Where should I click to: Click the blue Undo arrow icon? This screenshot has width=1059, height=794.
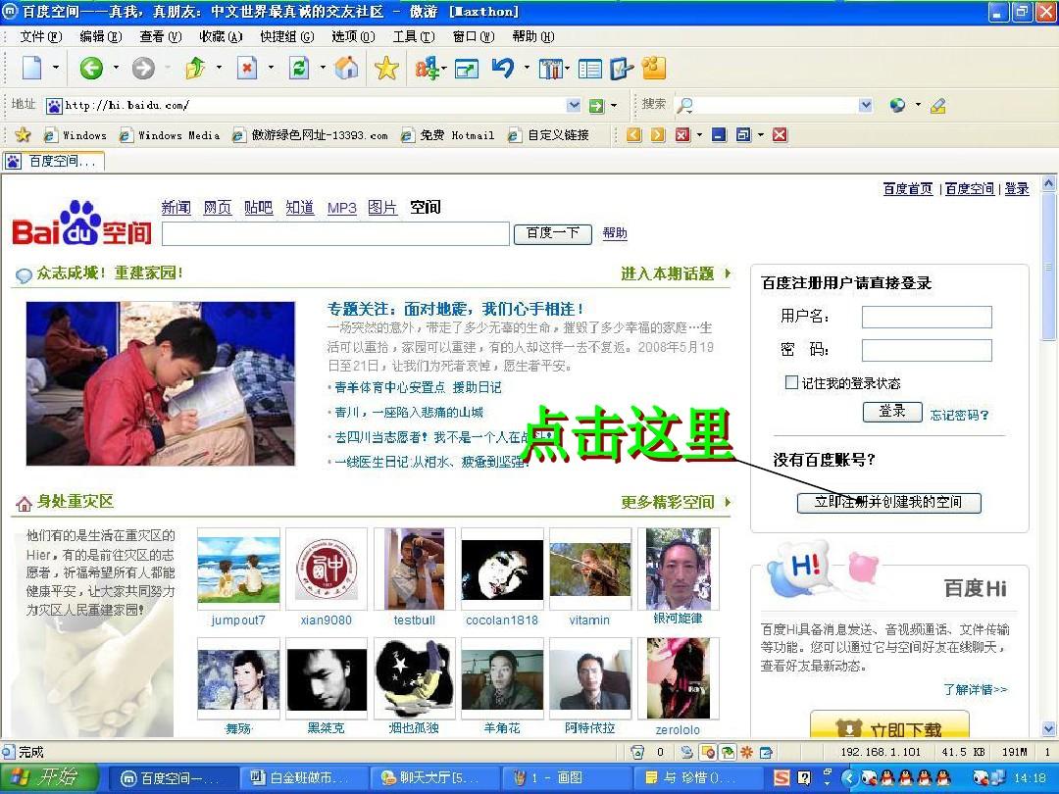[503, 68]
